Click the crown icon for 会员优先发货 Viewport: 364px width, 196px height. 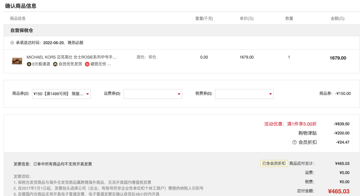point(55,64)
